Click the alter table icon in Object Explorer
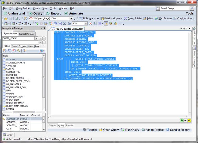The width and height of the screenshot is (198, 143). pyautogui.click(x=9, y=51)
